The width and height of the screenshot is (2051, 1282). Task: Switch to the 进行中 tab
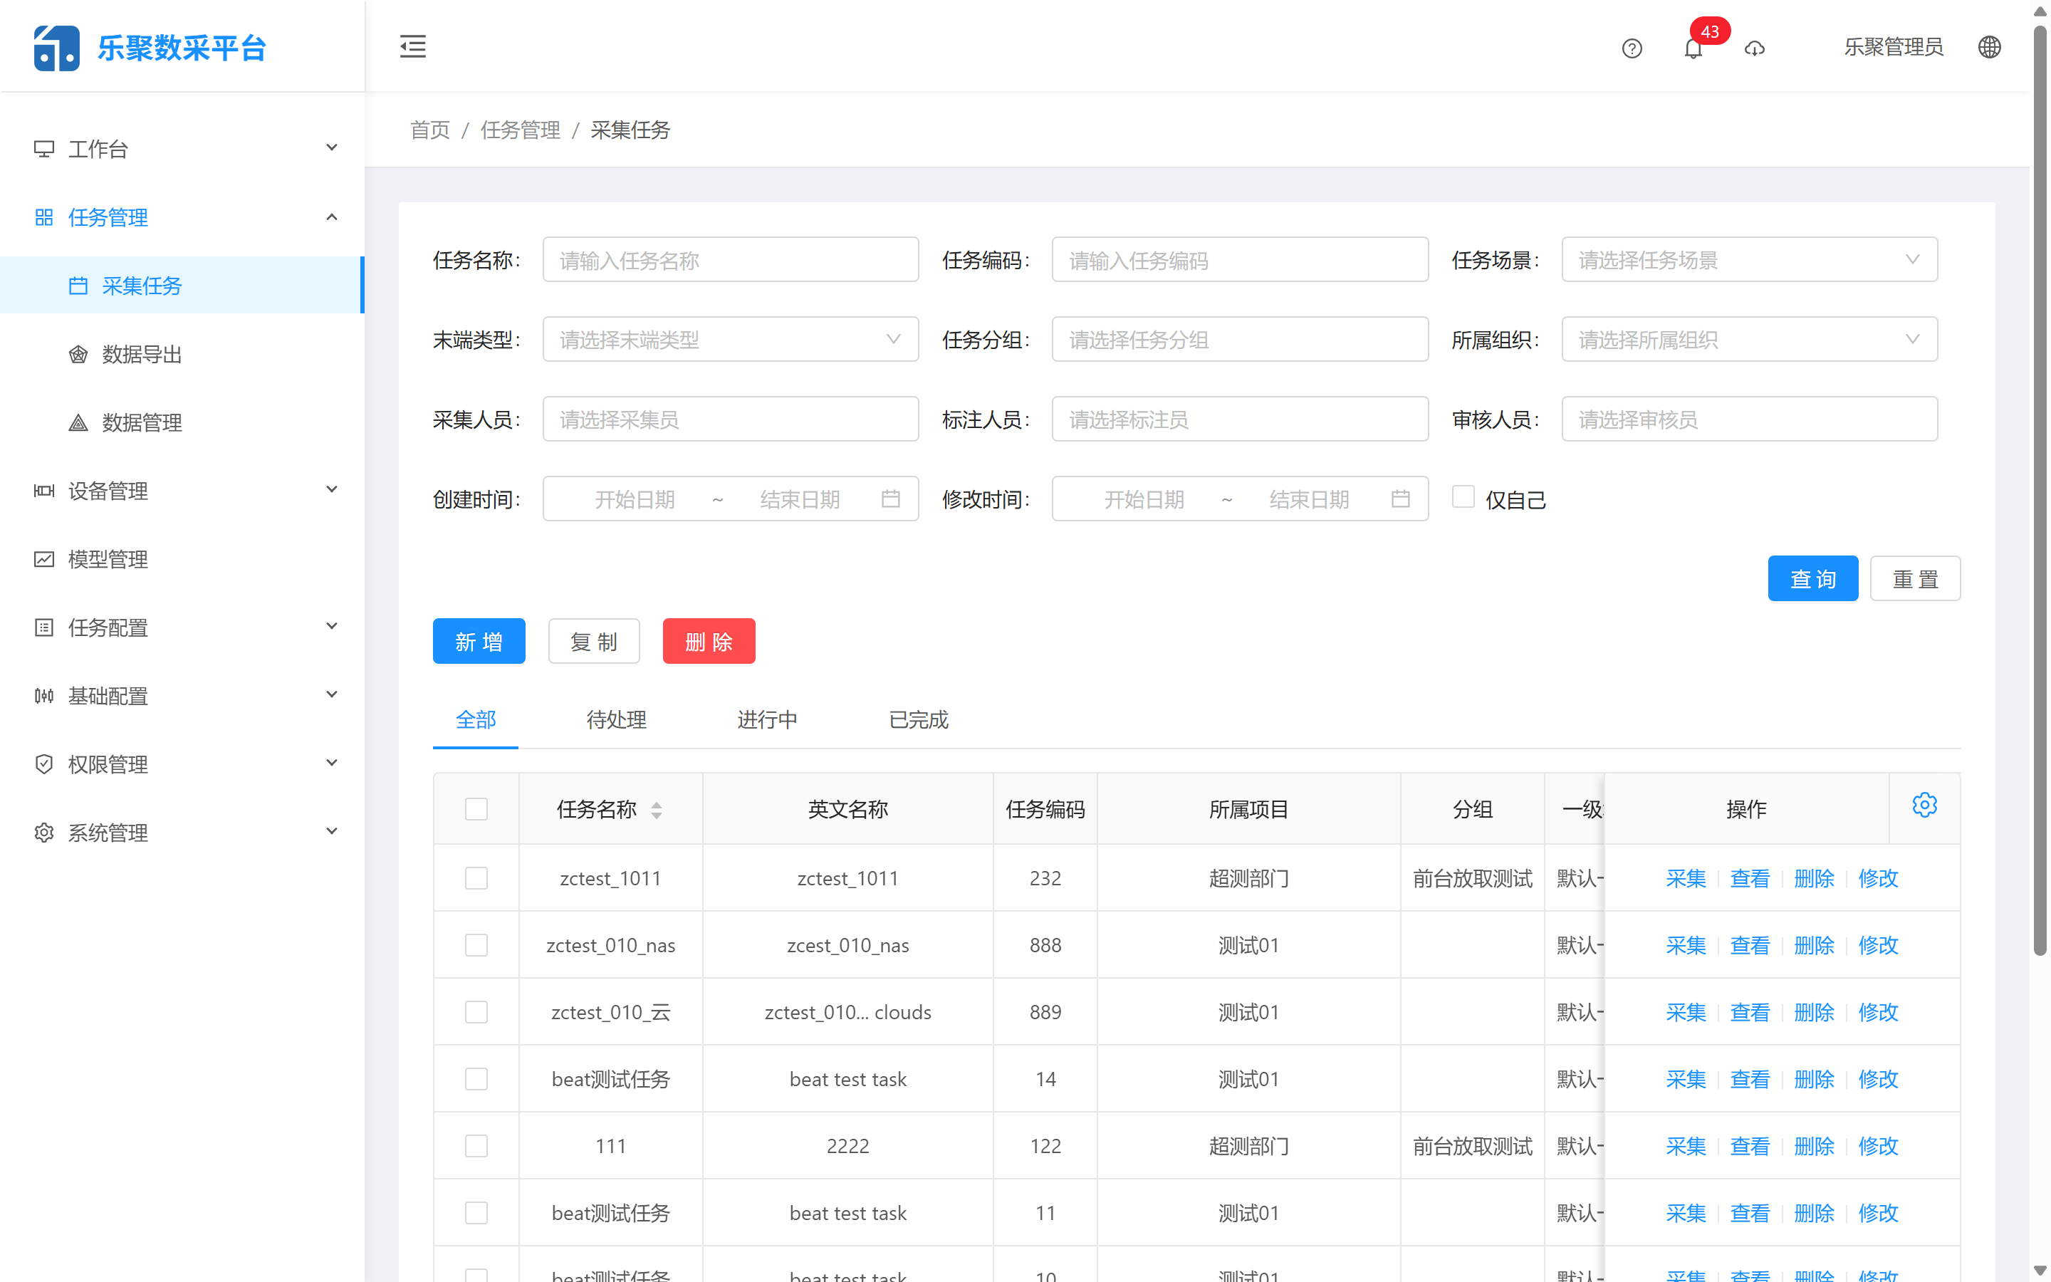[x=767, y=719]
